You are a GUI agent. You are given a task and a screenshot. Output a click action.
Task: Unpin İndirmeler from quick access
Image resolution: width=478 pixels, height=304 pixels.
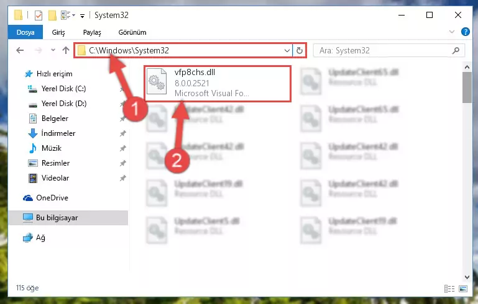[122, 133]
